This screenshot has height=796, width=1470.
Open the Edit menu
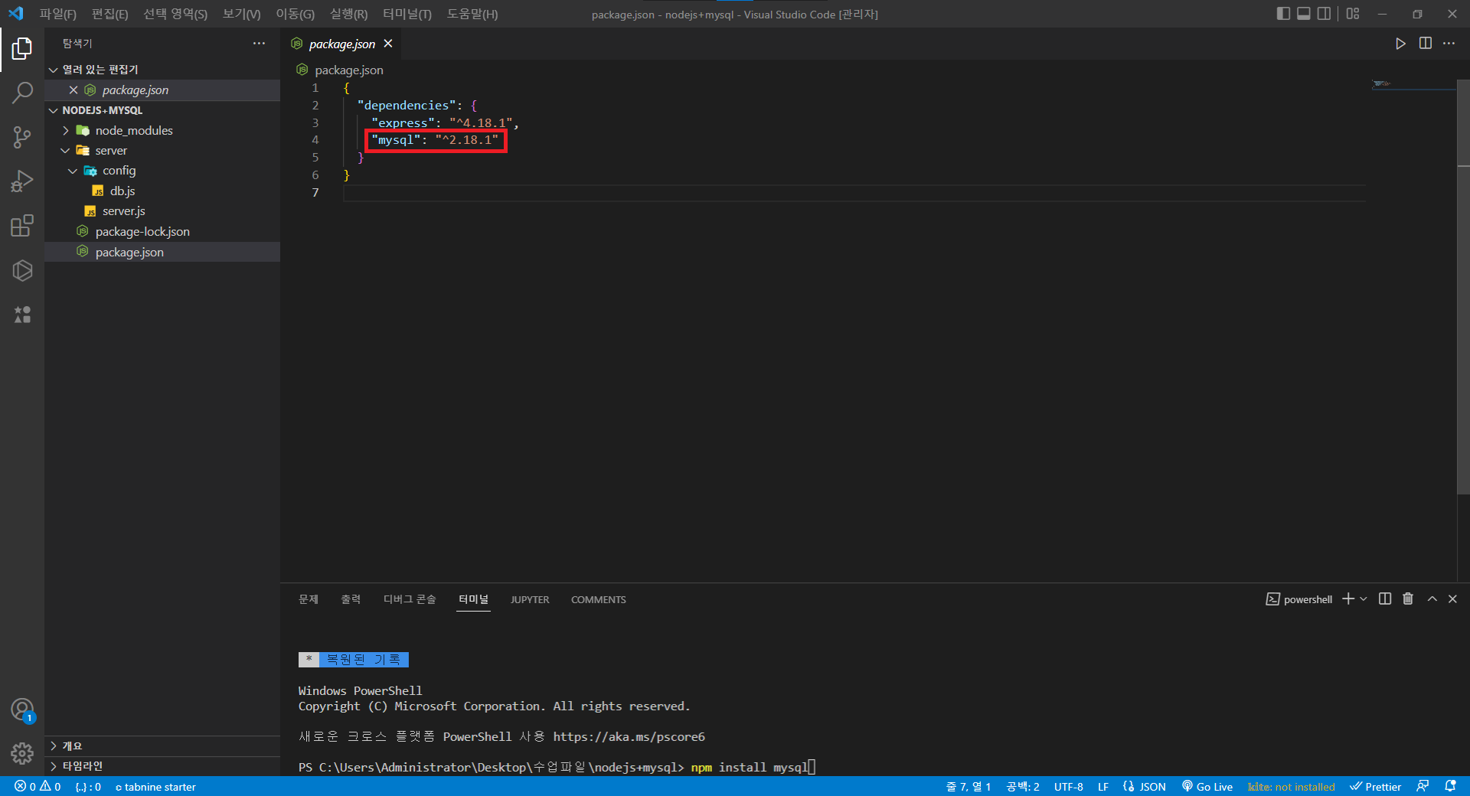[109, 14]
